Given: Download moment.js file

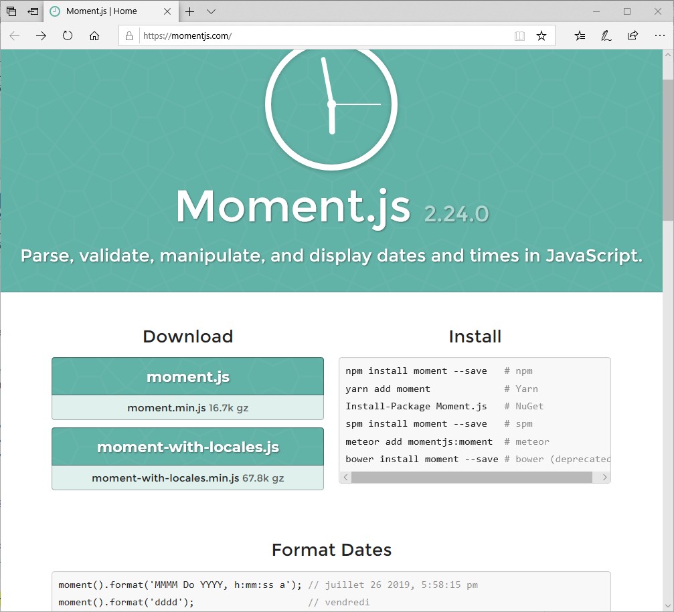Looking at the screenshot, I should point(188,377).
